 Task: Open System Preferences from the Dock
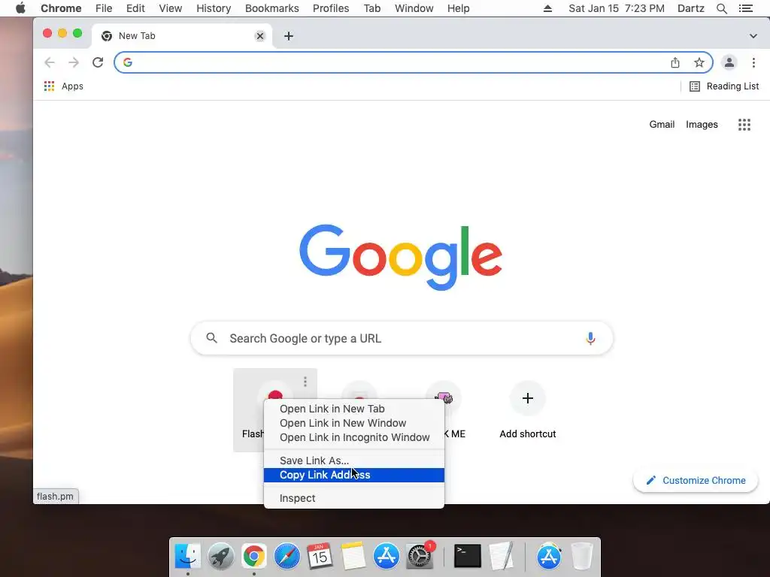coord(420,557)
